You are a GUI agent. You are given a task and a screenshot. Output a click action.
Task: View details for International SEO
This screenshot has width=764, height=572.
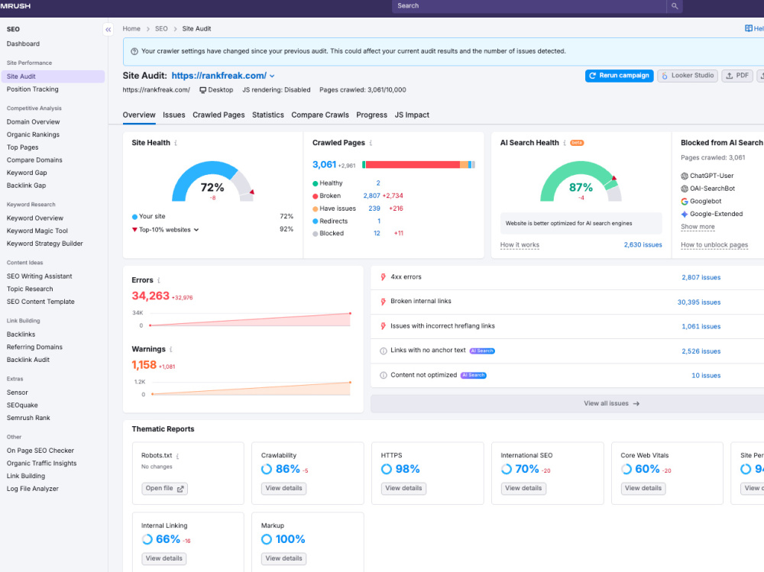(x=523, y=488)
